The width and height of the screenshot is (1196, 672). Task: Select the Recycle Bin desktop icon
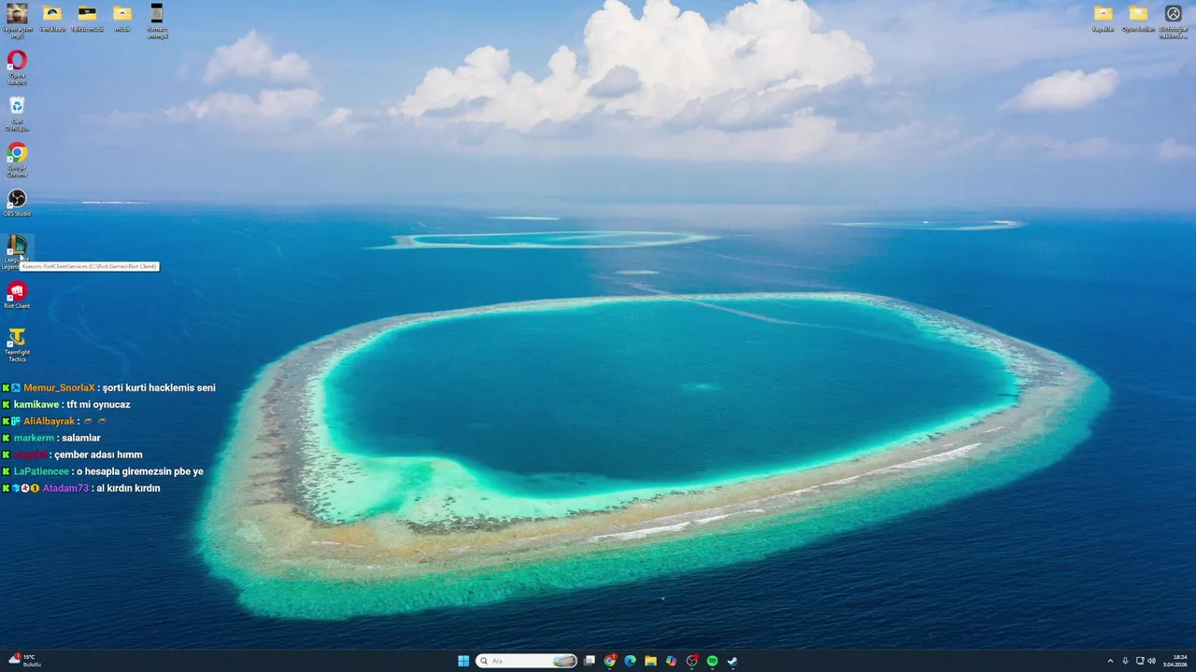click(17, 114)
